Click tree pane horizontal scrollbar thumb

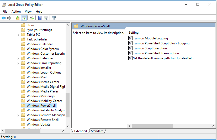pyautogui.click(x=23, y=131)
